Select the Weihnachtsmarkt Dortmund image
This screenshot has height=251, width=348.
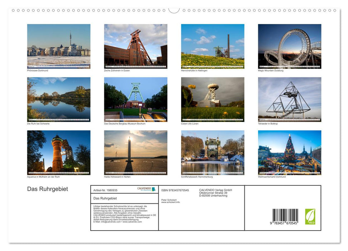[x=290, y=151]
